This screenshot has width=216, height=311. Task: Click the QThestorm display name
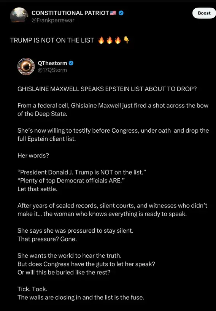tap(52, 63)
